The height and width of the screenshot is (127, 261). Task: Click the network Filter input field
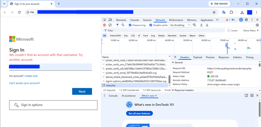tap(164, 30)
